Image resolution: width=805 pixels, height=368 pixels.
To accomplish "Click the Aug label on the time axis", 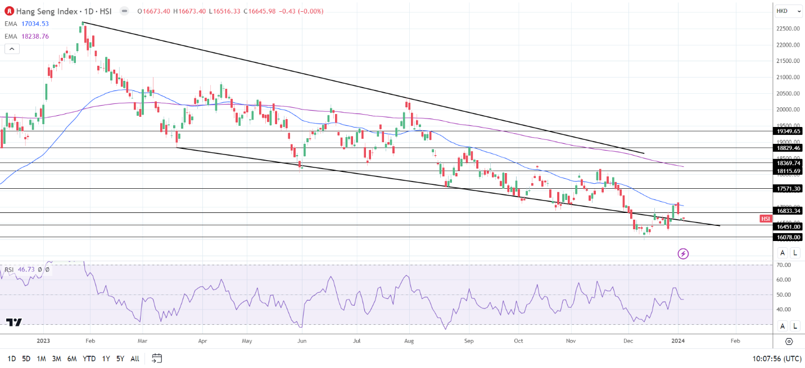I will [x=409, y=340].
